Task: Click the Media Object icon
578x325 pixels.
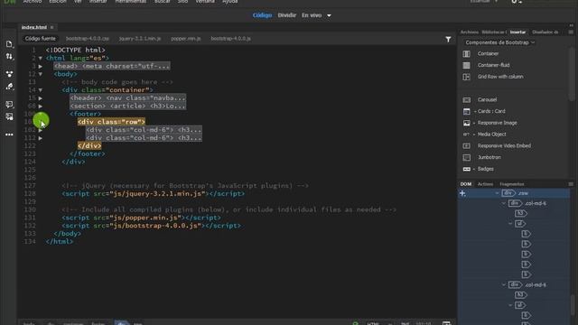Action: pos(466,135)
